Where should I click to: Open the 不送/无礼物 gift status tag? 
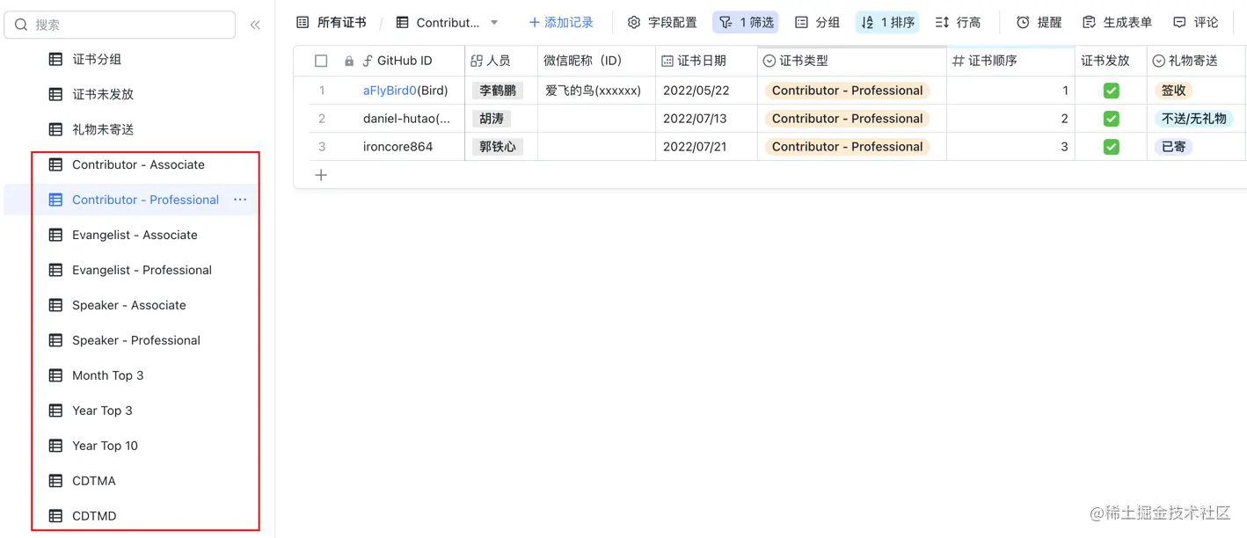(x=1194, y=119)
